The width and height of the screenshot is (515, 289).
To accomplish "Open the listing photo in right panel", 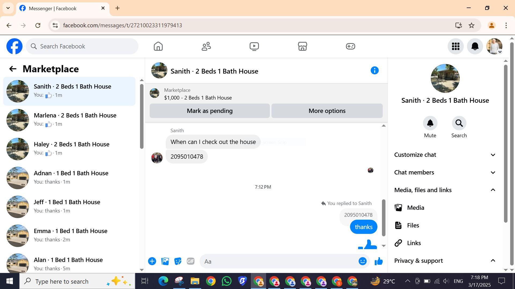I will pyautogui.click(x=445, y=78).
